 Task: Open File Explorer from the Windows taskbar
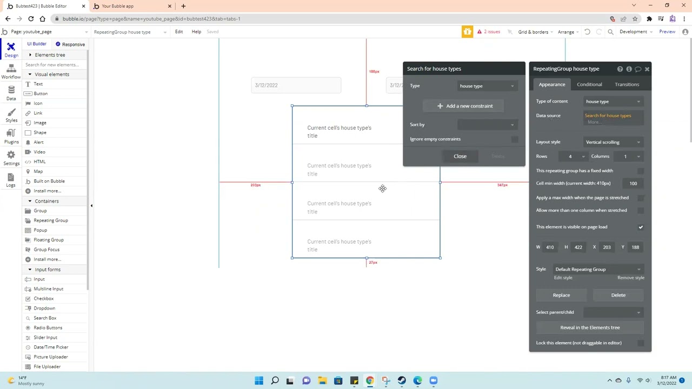pos(322,381)
